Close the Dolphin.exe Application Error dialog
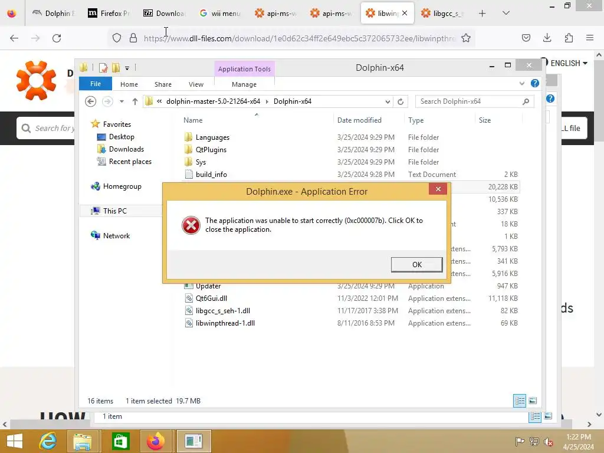Viewport: 604px width, 453px height. [438, 189]
